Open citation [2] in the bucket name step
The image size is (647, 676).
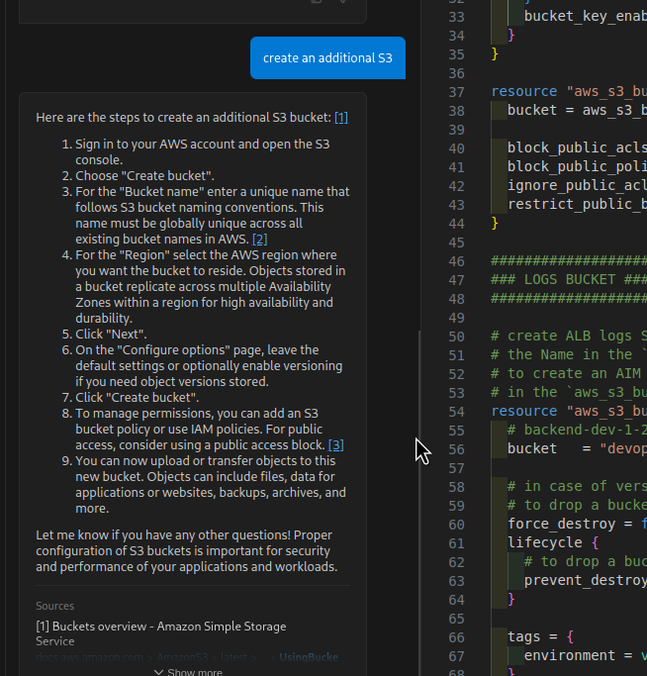(x=260, y=240)
